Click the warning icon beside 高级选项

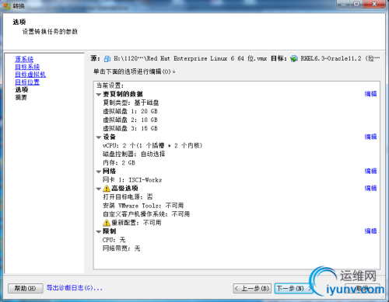[107, 188]
